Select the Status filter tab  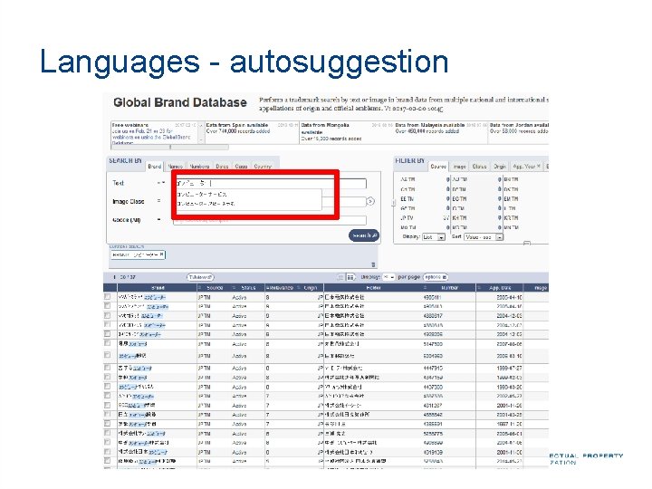479,167
